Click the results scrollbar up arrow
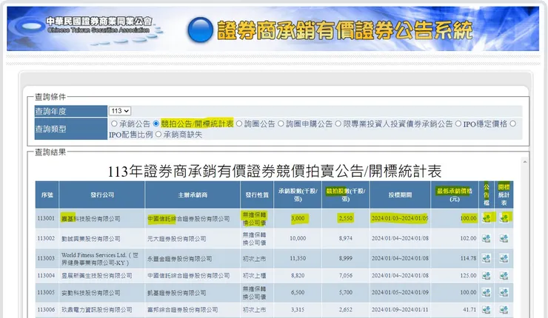Screen dimensions: 548x318 525,162
